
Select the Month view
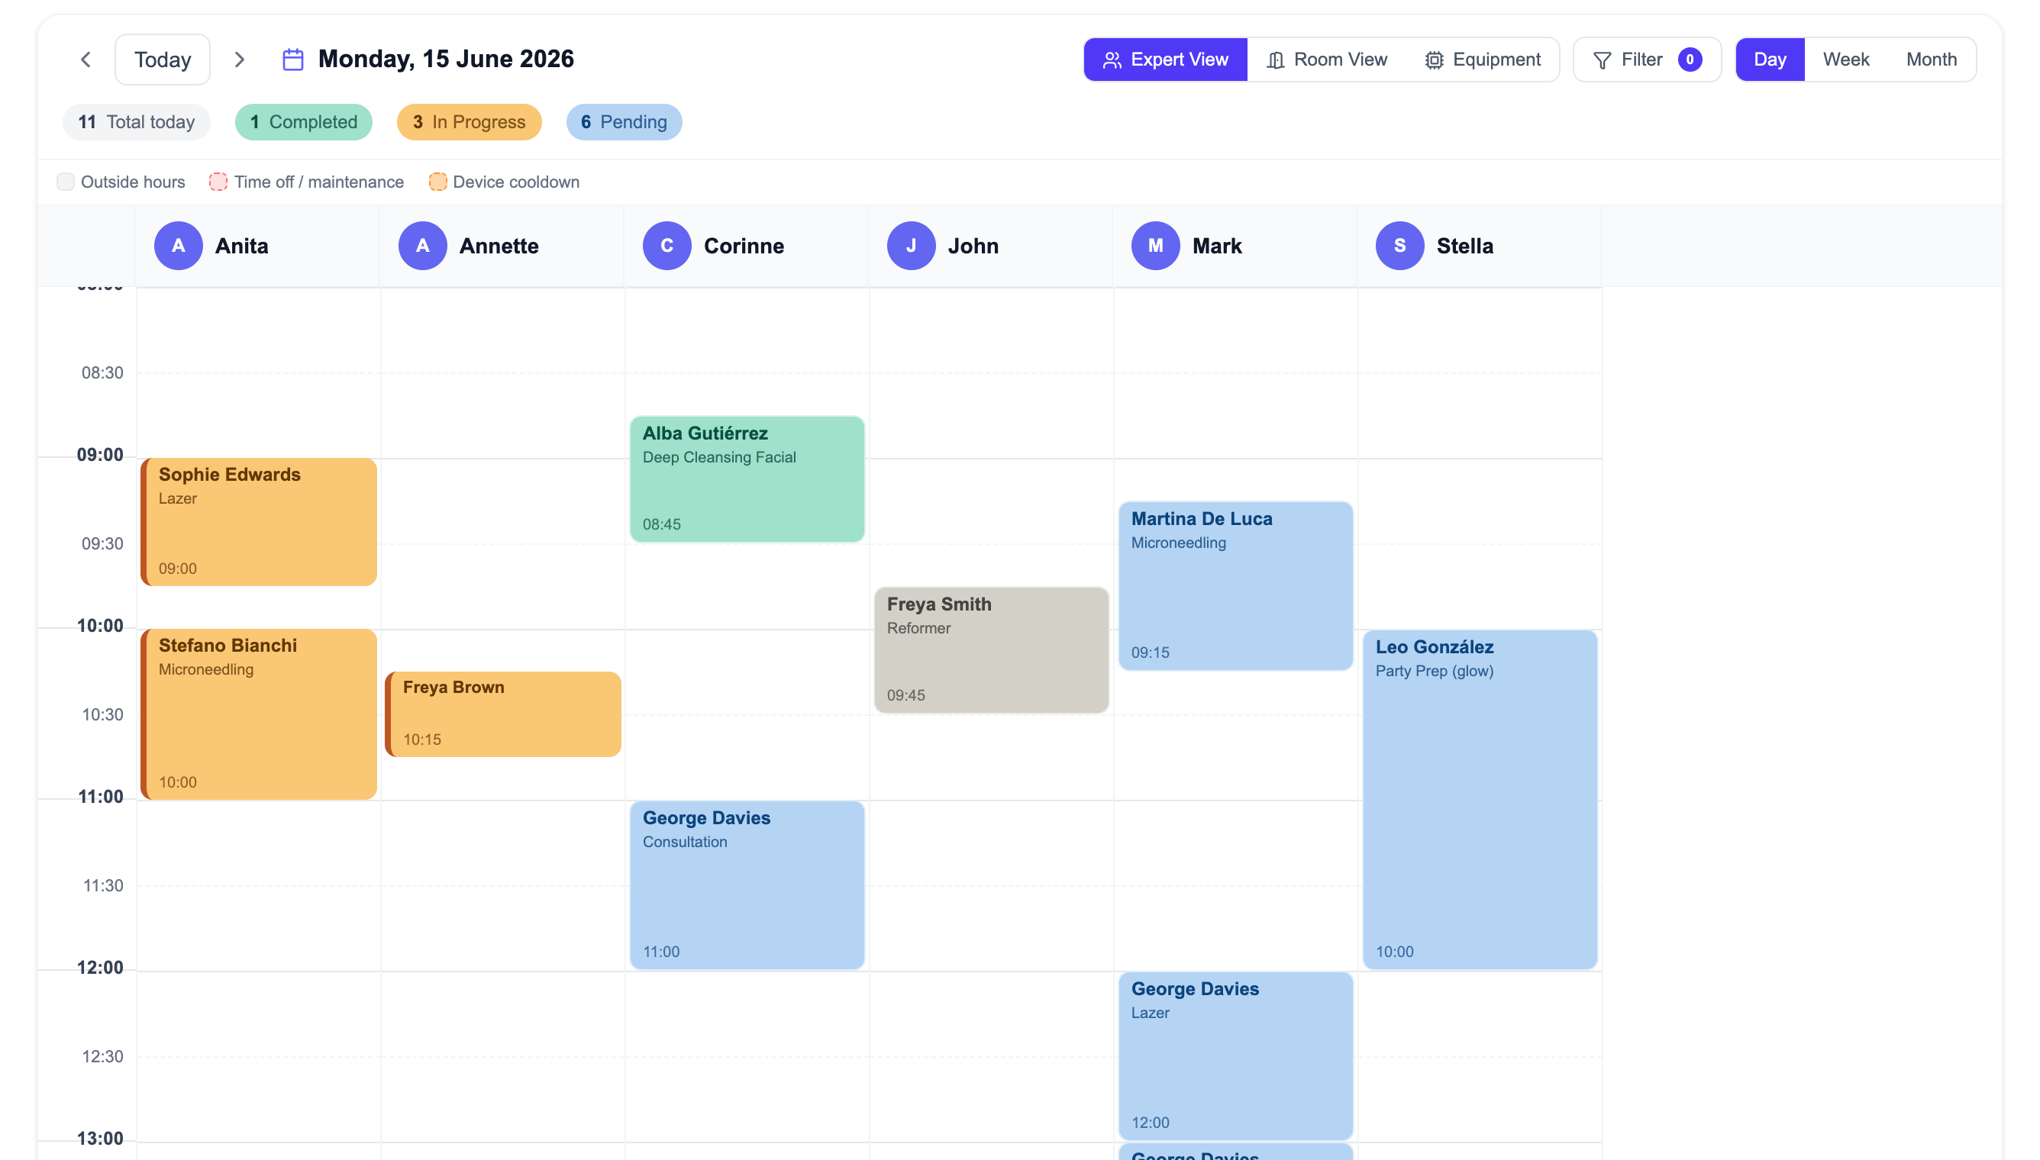pos(1931,60)
